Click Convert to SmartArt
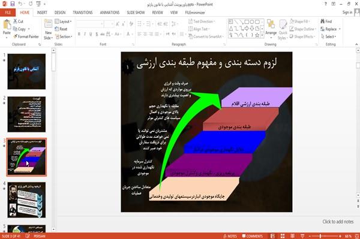 pos(206,37)
